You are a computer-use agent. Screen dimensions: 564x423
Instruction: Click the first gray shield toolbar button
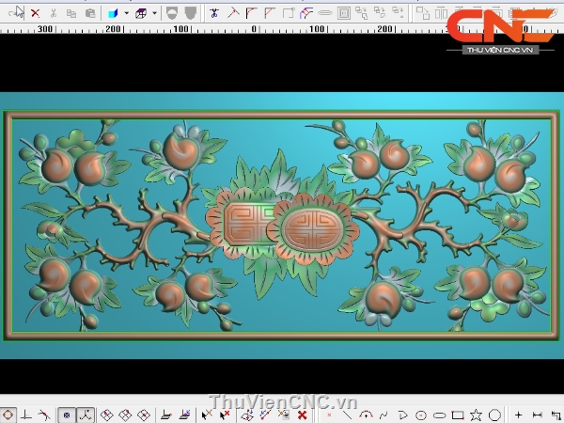(x=172, y=13)
